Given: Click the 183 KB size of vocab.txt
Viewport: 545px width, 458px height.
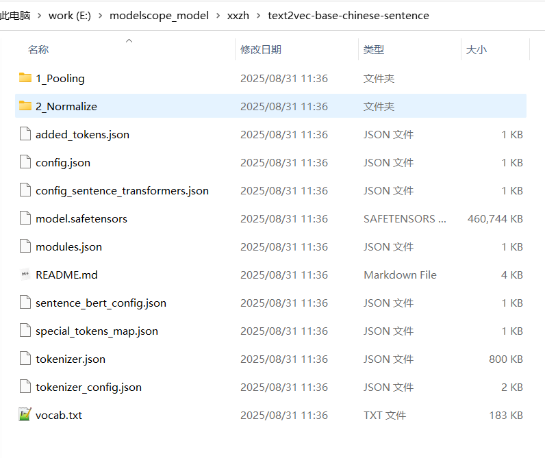Looking at the screenshot, I should (506, 416).
